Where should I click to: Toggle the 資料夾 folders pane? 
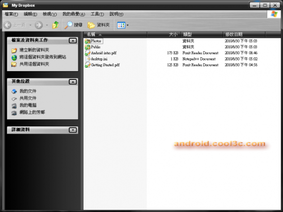(x=98, y=25)
